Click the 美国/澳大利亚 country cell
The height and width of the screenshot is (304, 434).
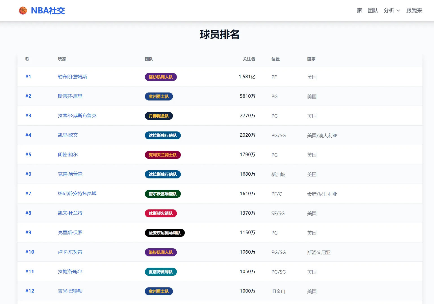pos(322,135)
